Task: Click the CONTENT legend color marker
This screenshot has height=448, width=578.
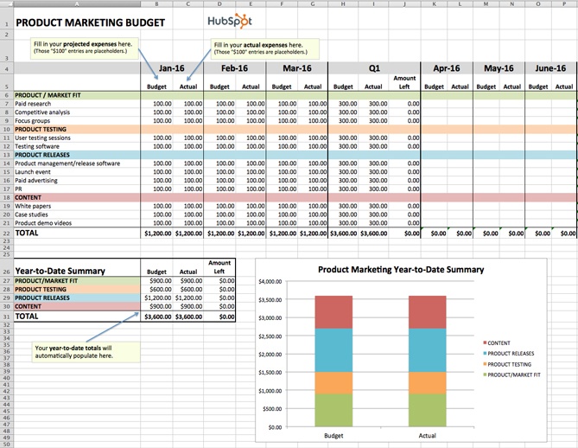Action: (x=486, y=343)
